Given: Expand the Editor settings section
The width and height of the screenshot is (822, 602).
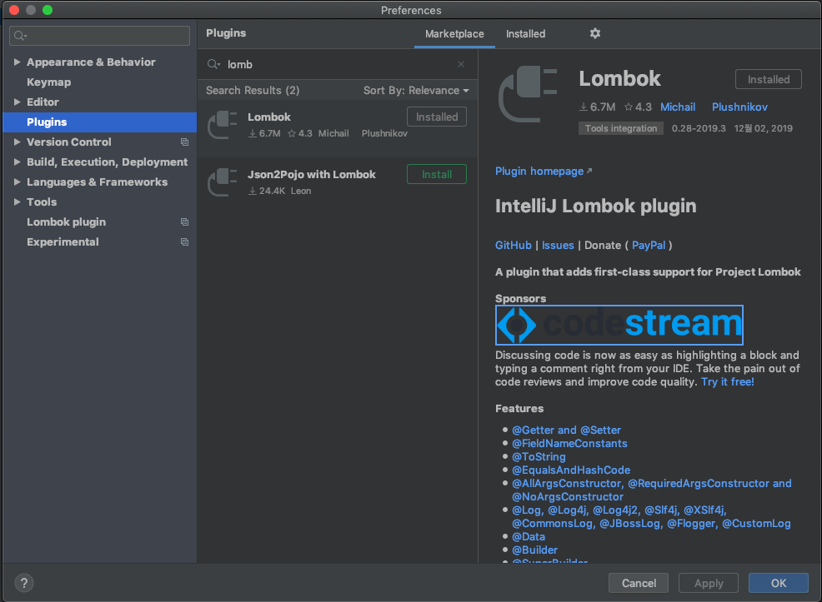Looking at the screenshot, I should point(18,102).
